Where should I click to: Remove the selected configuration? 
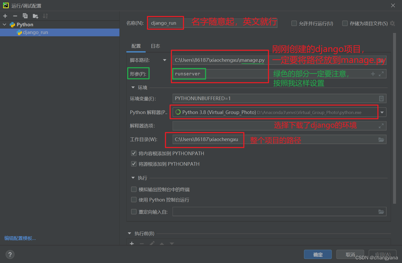[15, 16]
